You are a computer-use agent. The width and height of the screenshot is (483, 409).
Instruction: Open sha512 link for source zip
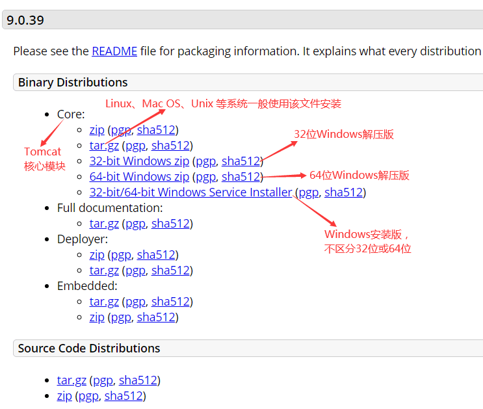pos(124,396)
